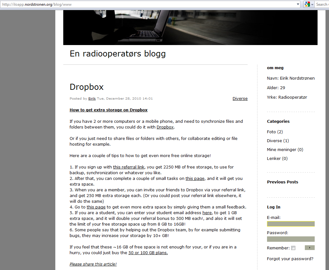Open the En radiooperatørs blogg title
This screenshot has height=270, width=329.
(118, 54)
